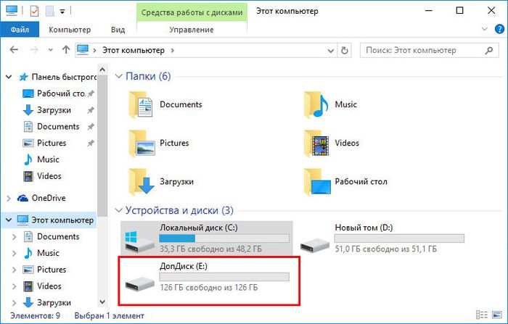The image size is (508, 324).
Task: Expand the OneDrive tree node
Action: [x=9, y=198]
